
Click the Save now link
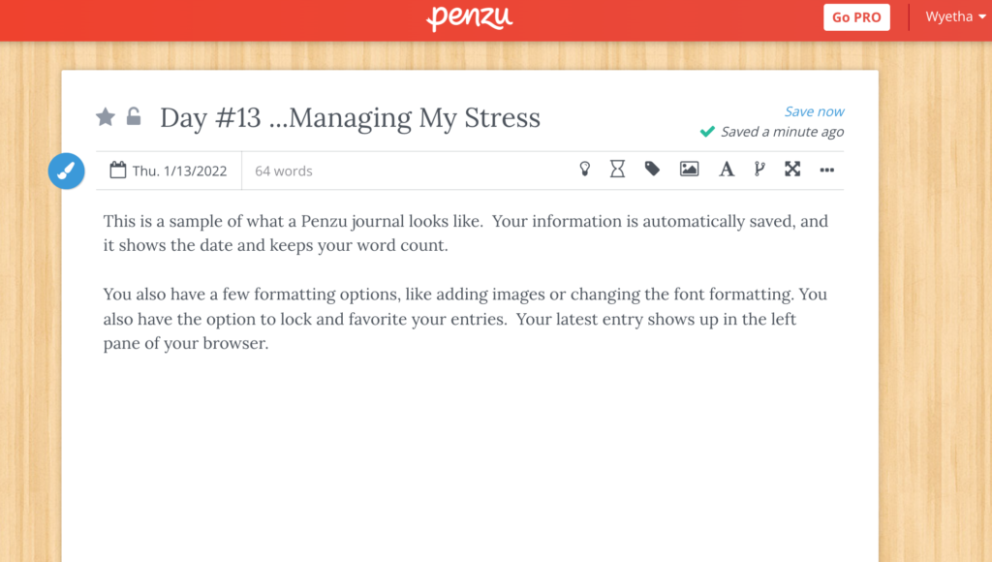(x=814, y=111)
